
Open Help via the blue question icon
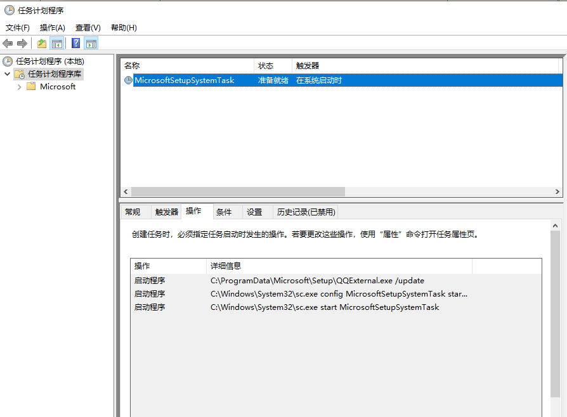tap(76, 43)
